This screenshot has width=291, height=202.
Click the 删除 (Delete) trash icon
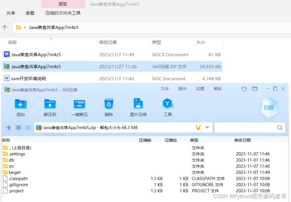(109, 104)
